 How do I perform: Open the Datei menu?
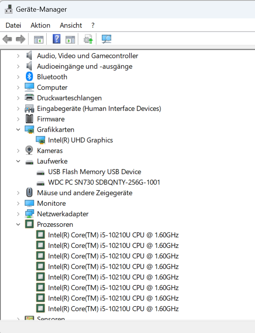pyautogui.click(x=13, y=25)
